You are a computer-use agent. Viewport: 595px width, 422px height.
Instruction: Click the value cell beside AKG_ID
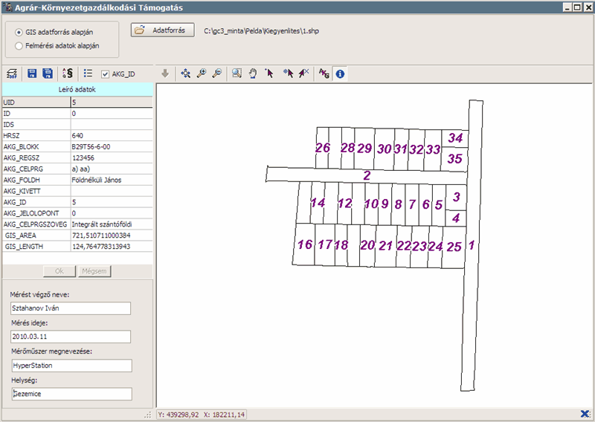point(112,202)
